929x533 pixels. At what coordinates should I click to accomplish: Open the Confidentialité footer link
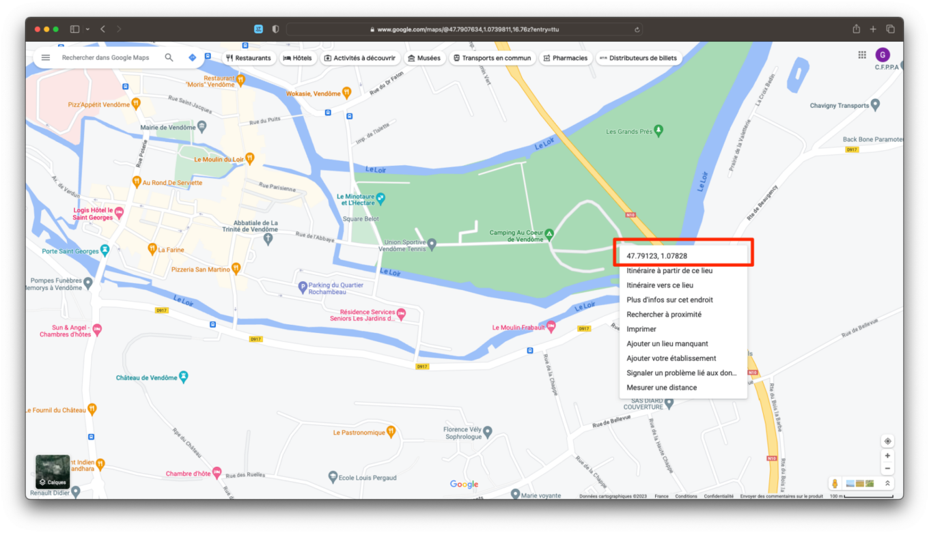[719, 496]
